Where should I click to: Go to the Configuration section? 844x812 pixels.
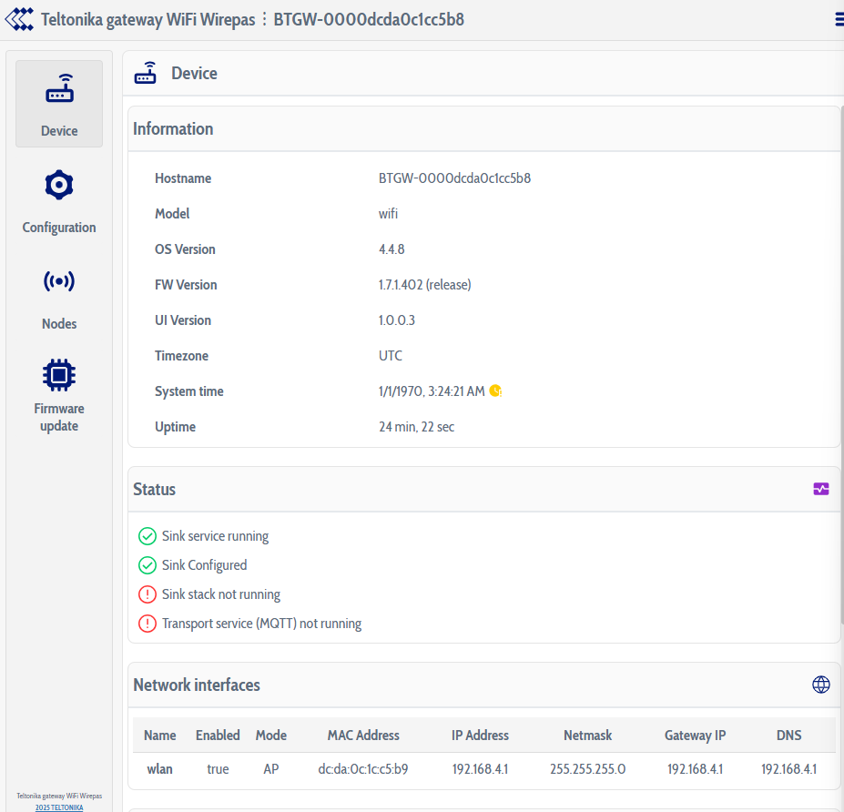click(x=59, y=201)
